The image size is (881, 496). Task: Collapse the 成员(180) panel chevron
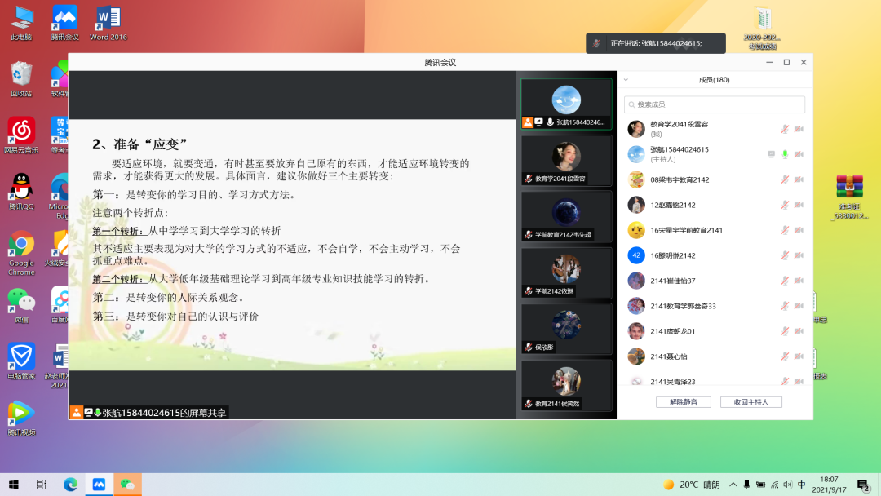point(626,80)
